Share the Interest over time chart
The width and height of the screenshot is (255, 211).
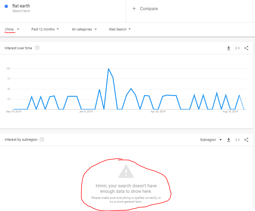[246, 48]
